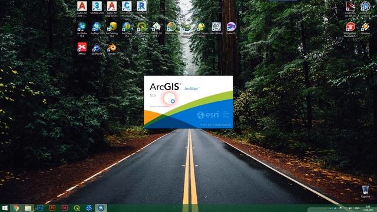This screenshot has height=212, width=377.
Task: Open the Global Mapper desktop shortcut
Action: pos(186,29)
